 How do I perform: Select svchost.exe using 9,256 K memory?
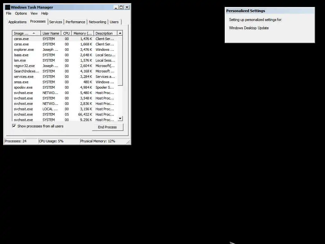(65, 119)
